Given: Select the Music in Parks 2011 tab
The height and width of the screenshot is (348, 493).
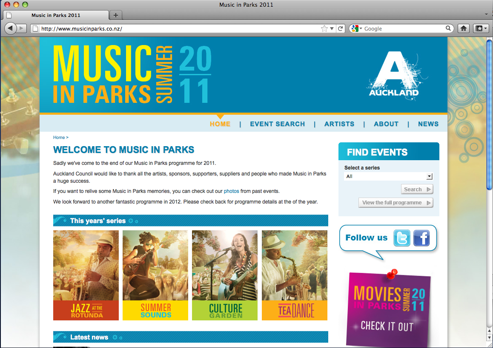Looking at the screenshot, I should 56,15.
